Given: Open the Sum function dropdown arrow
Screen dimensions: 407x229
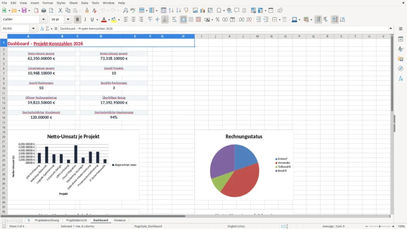Looking at the screenshot, I should [x=51, y=29].
